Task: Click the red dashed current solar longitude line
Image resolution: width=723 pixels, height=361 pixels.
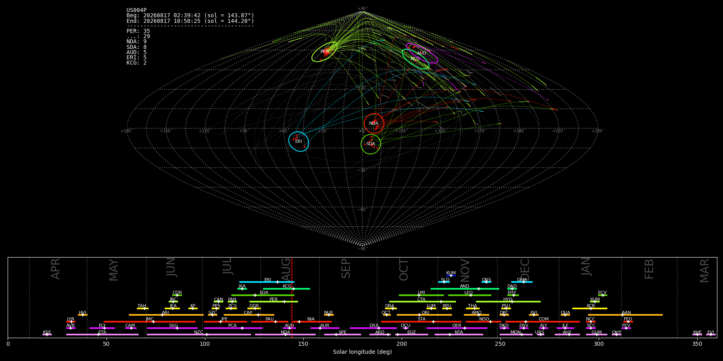Action: click(292, 297)
